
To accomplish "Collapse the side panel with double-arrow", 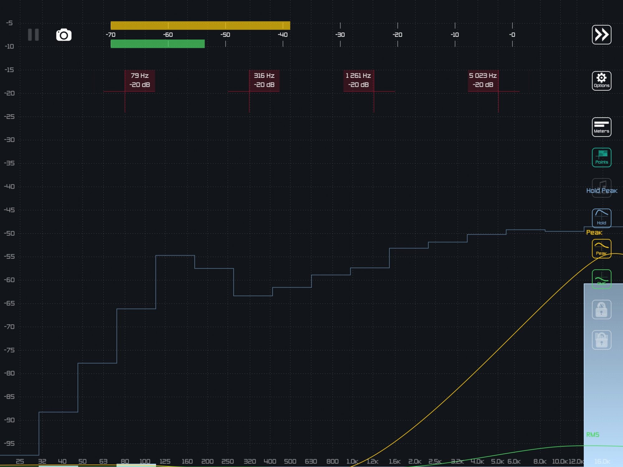I will click(x=601, y=35).
